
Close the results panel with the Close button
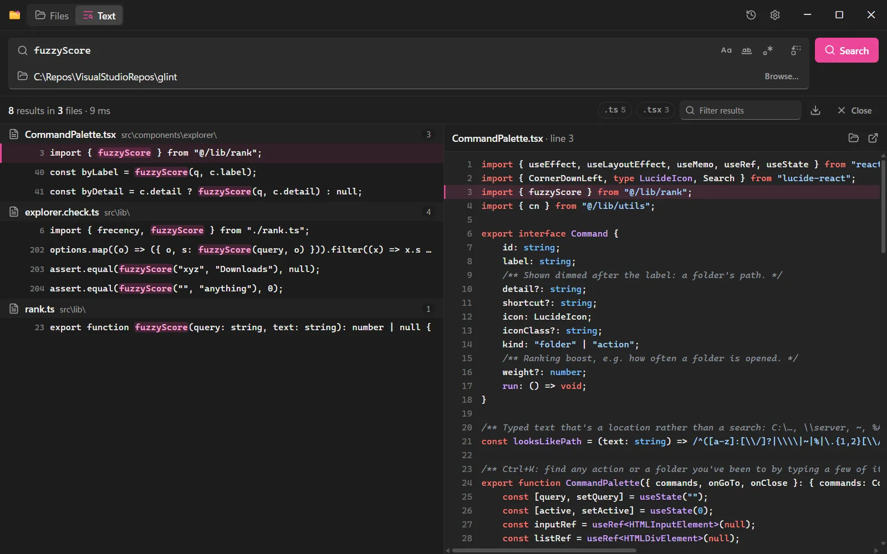pos(854,110)
